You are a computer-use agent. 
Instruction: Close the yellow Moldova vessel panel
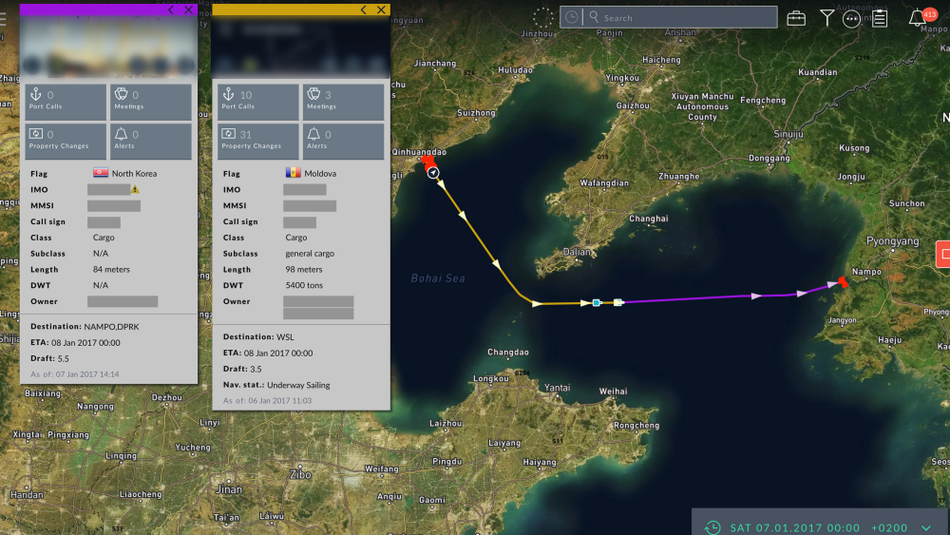[381, 10]
